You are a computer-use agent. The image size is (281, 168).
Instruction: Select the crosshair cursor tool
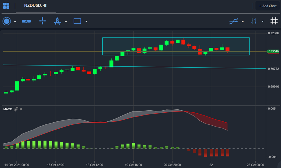pyautogui.click(x=42, y=21)
